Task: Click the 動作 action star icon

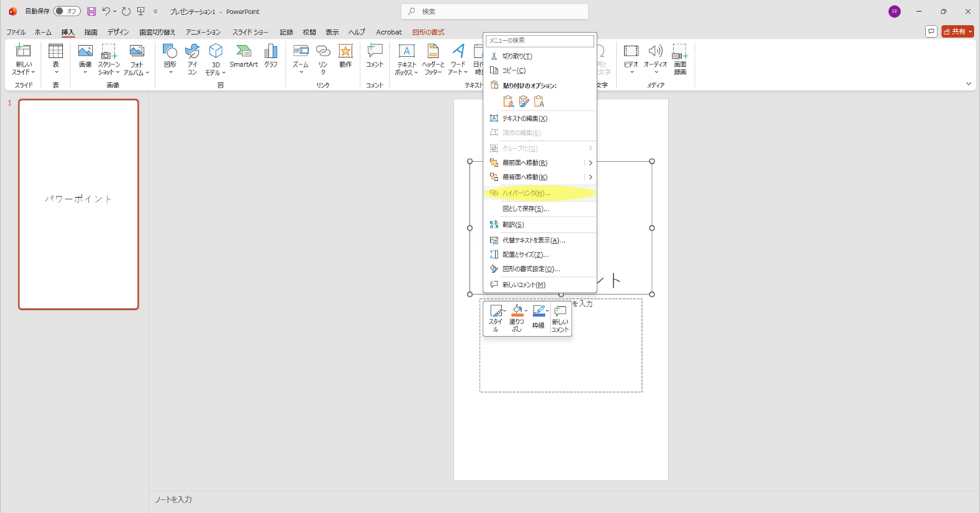Action: [x=345, y=56]
